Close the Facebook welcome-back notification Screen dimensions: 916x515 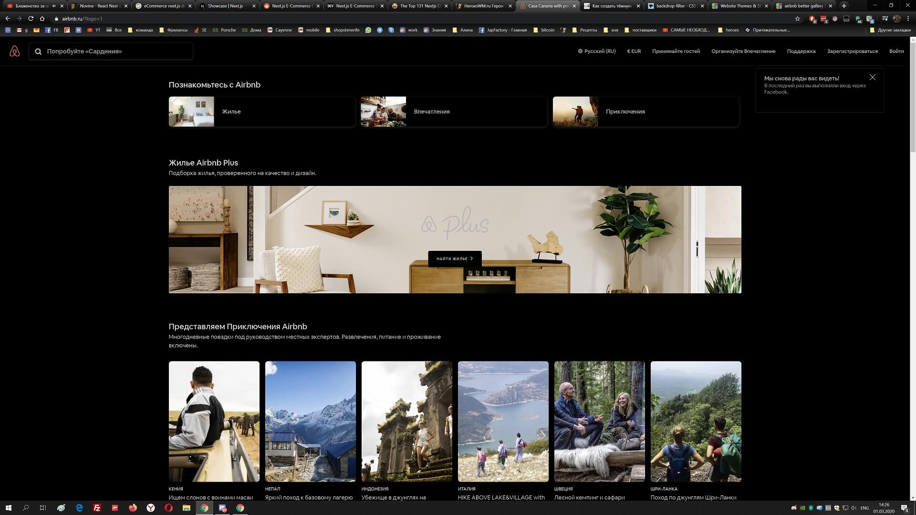coord(872,77)
